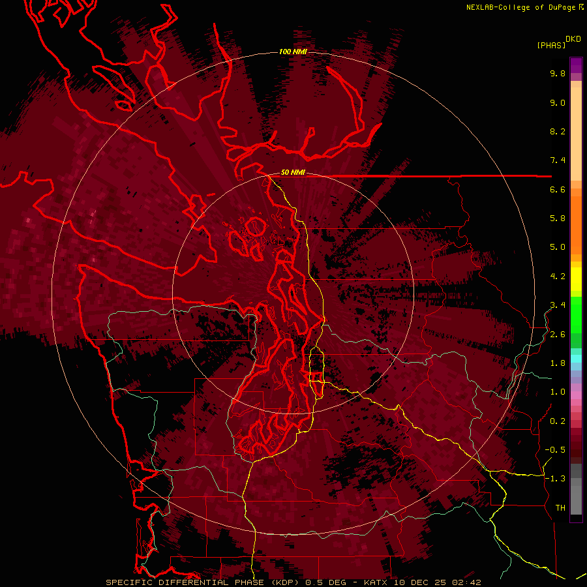This screenshot has width=587, height=587.
Task: Click the 9.0 value on the color scale
Action: tap(558, 102)
